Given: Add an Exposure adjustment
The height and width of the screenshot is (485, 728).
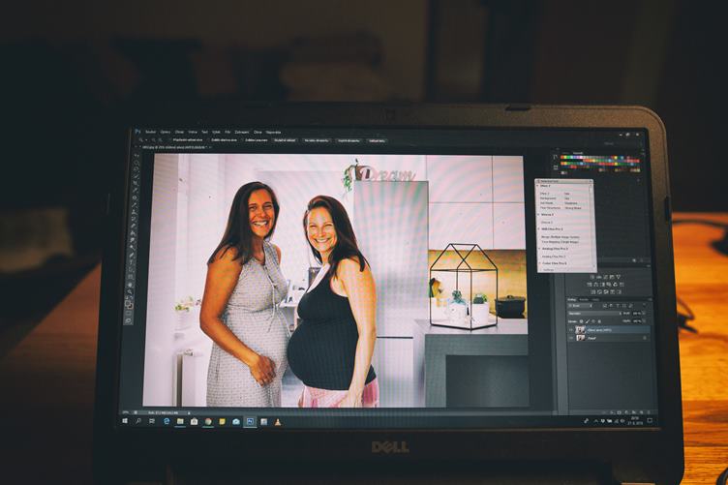Looking at the screenshot, I should pos(613,277).
